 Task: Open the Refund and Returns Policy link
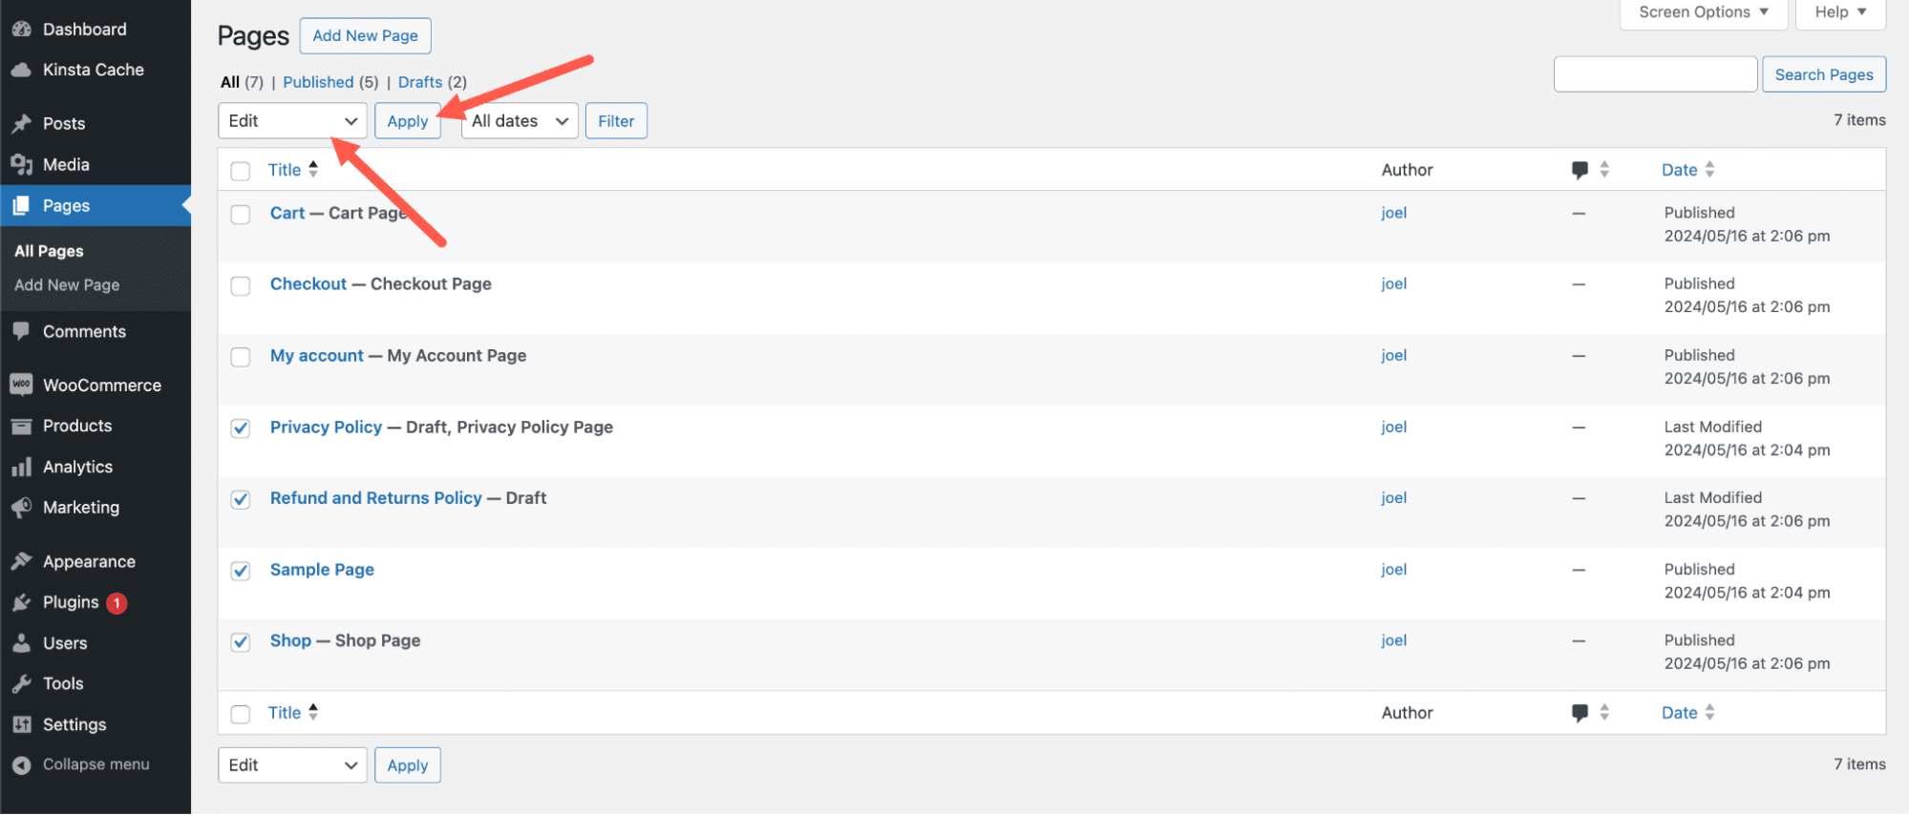tap(376, 498)
